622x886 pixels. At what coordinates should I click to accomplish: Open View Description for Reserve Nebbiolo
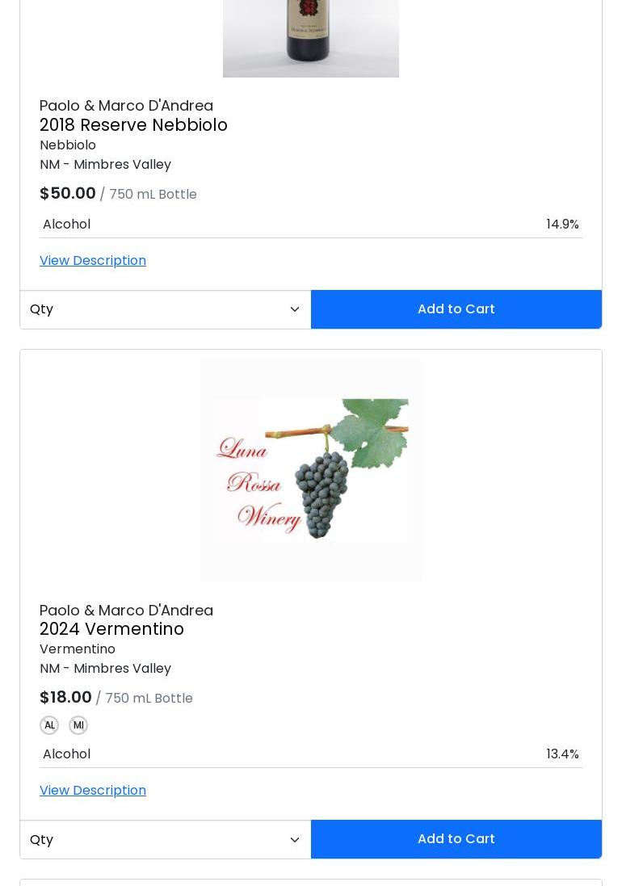pyautogui.click(x=93, y=261)
